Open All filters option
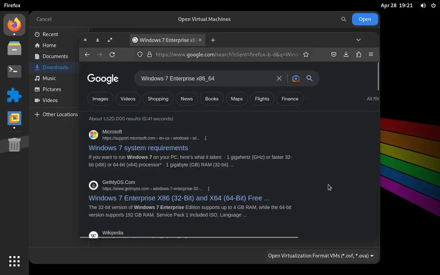The image size is (440, 275). click(x=373, y=99)
